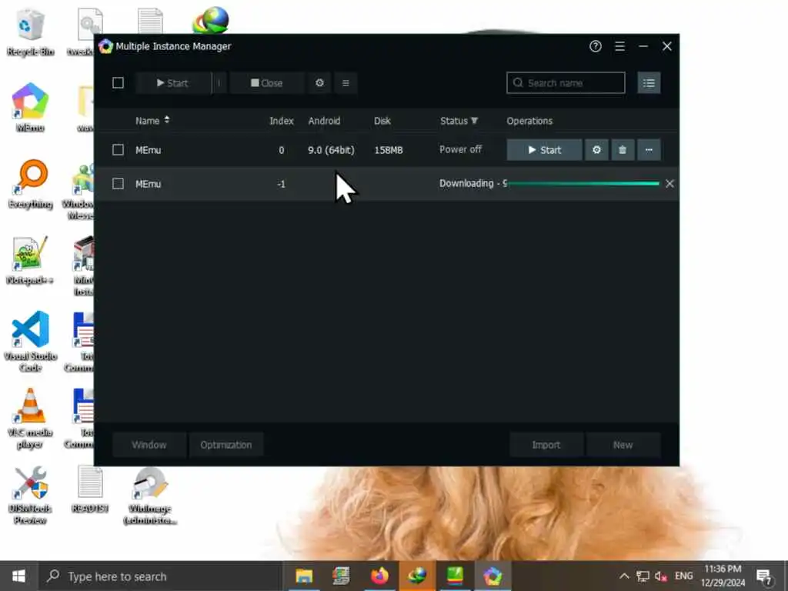Open VLC media player desktop shortcut
This screenshot has width=788, height=591.
click(x=30, y=419)
